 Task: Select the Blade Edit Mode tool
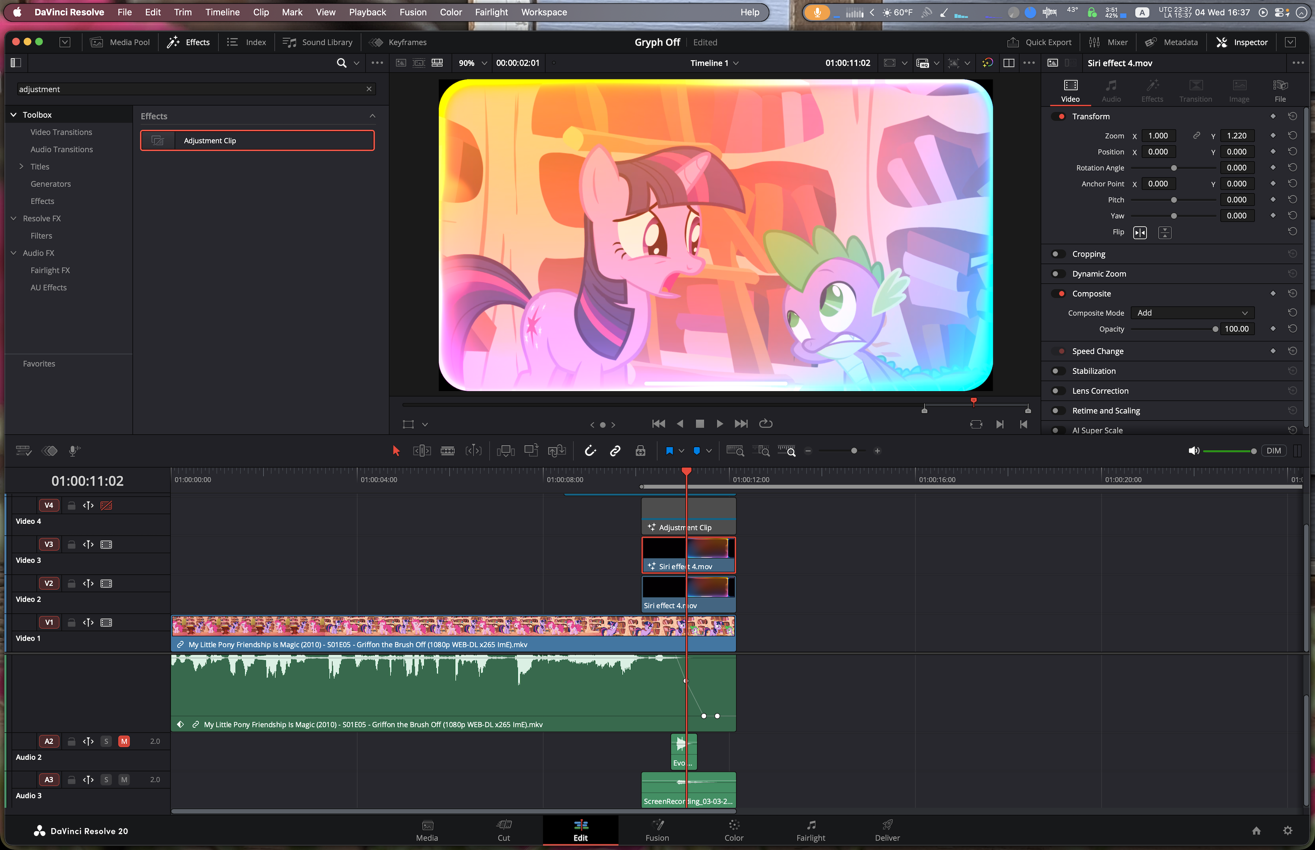(447, 451)
